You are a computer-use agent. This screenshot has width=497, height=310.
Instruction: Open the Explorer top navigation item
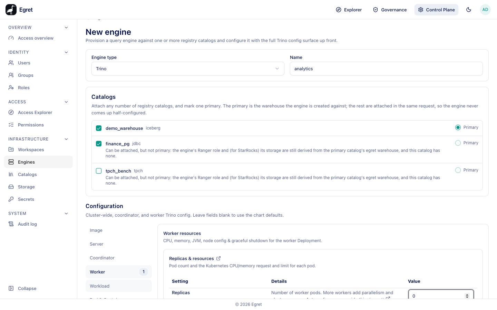(349, 10)
